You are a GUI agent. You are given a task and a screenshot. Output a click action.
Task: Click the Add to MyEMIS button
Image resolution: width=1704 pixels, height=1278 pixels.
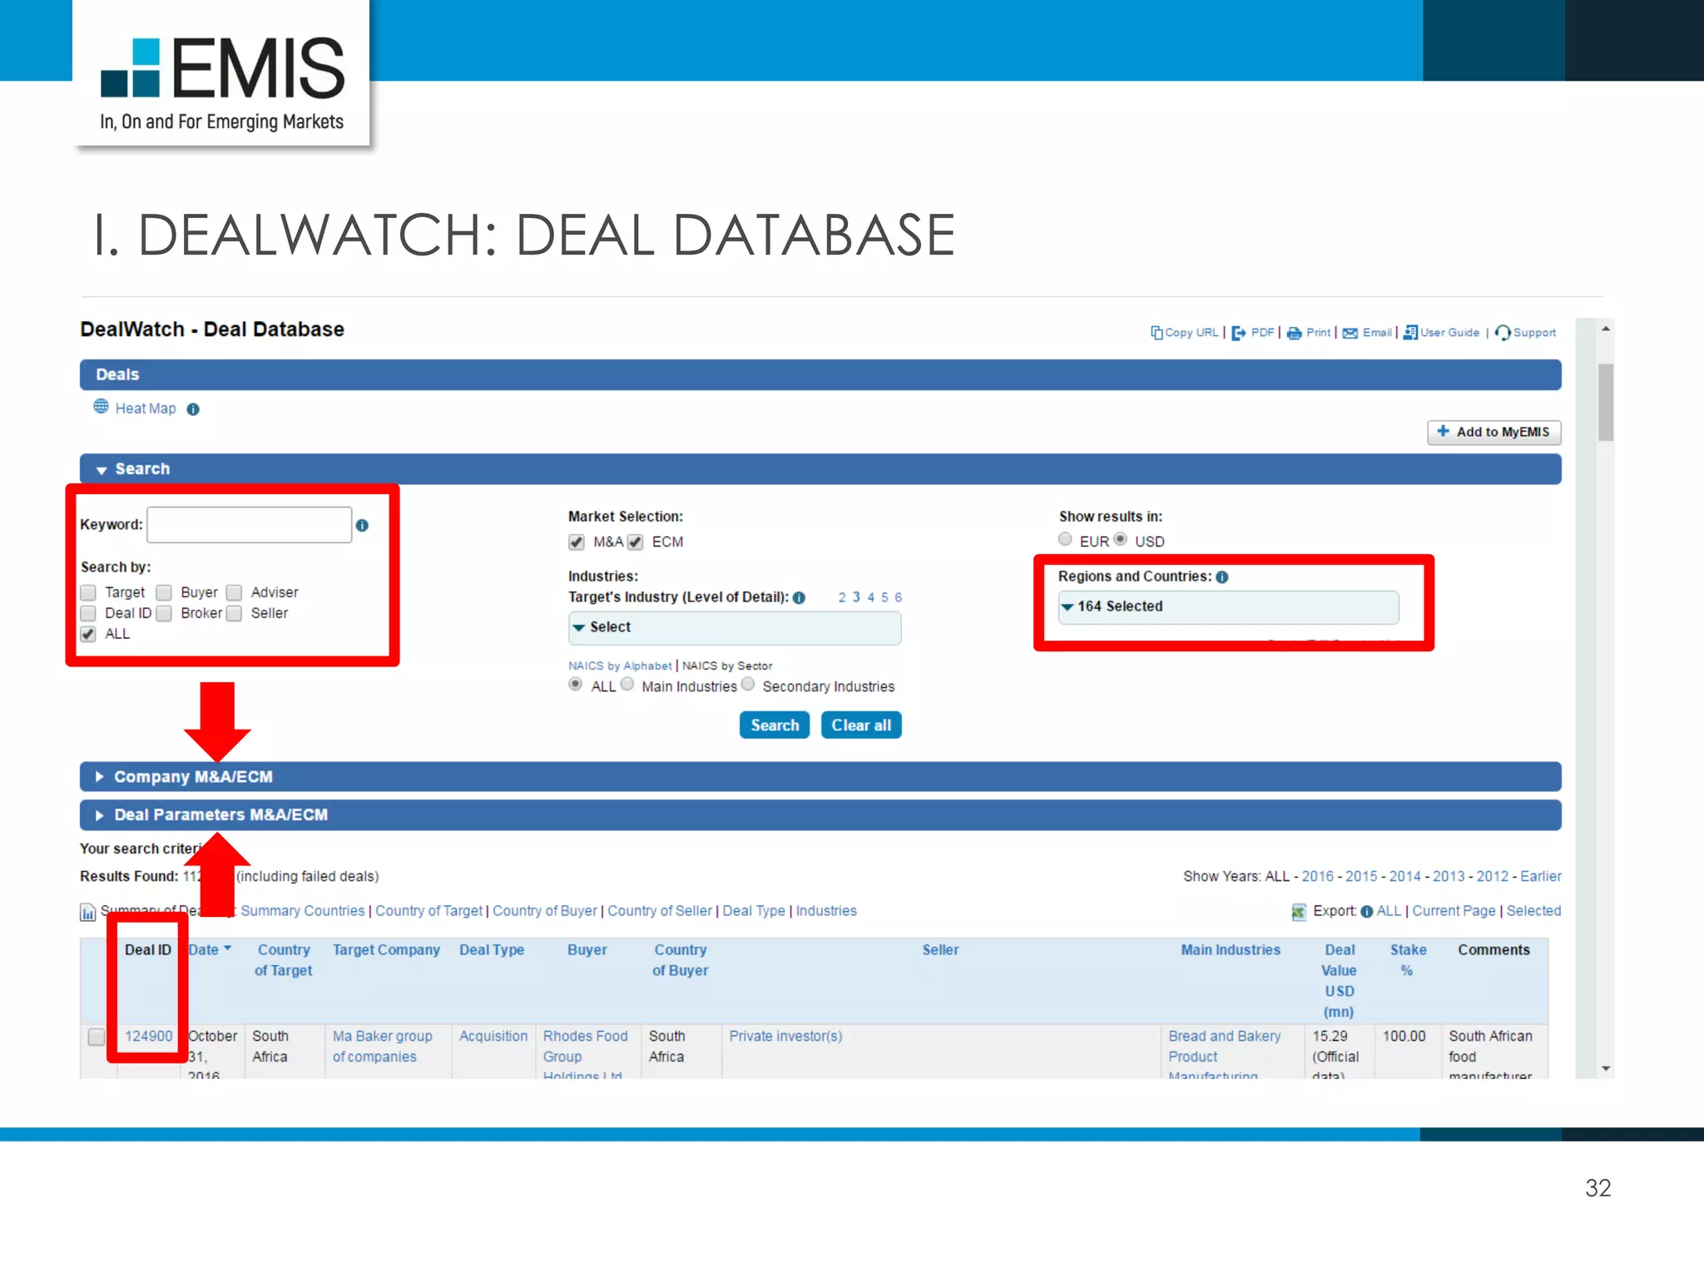pos(1494,432)
